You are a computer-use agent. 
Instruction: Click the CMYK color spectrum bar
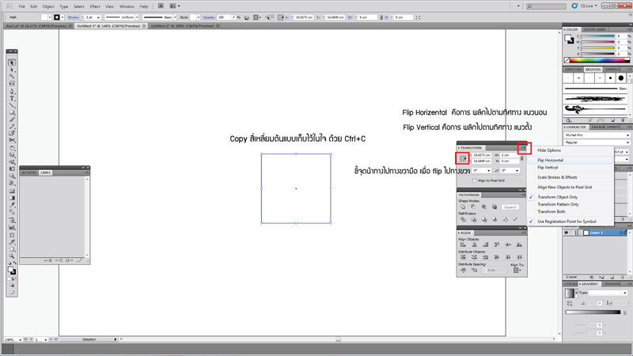click(x=597, y=60)
